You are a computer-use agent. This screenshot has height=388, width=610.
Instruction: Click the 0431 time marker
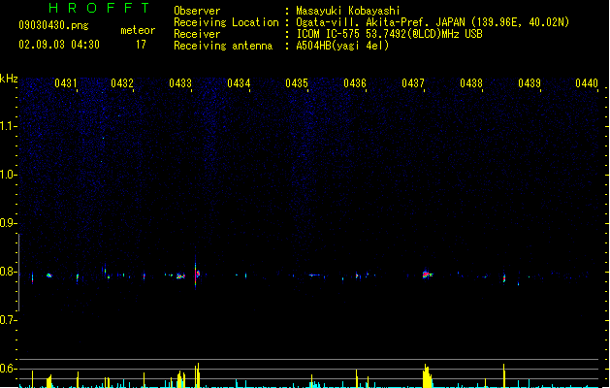66,83
